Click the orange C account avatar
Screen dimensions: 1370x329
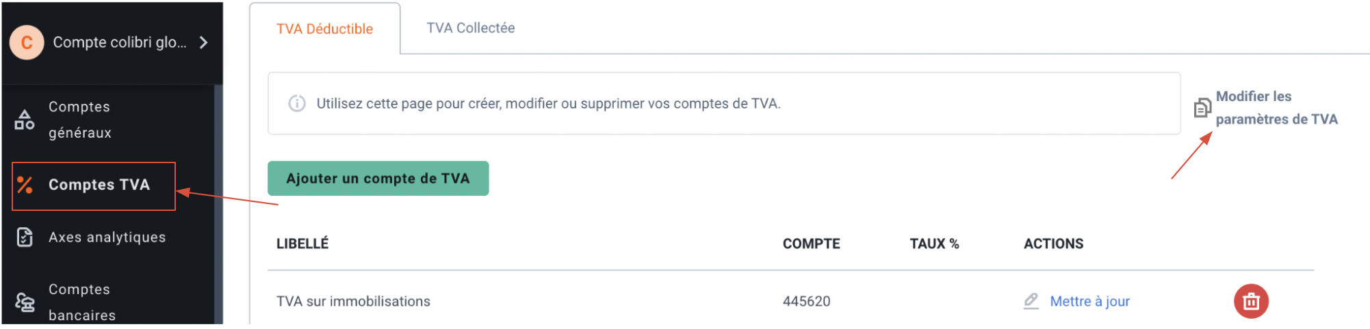27,42
